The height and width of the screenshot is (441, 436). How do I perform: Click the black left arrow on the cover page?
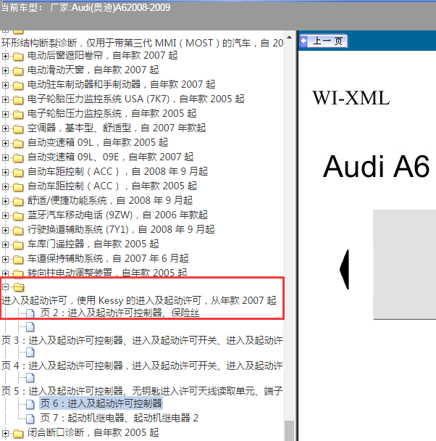[345, 269]
